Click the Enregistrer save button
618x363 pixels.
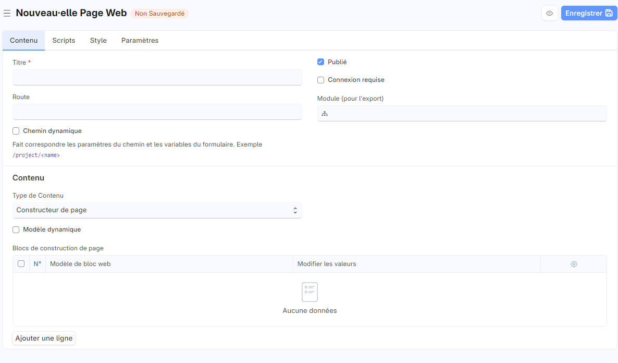point(588,14)
